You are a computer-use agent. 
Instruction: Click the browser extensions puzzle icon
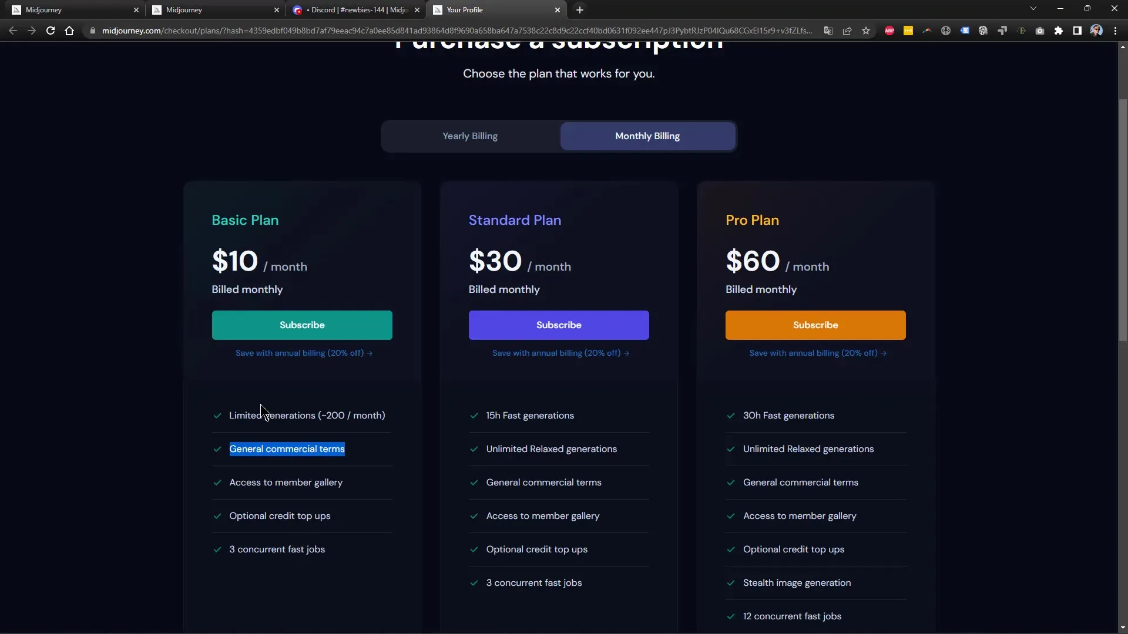(1057, 31)
